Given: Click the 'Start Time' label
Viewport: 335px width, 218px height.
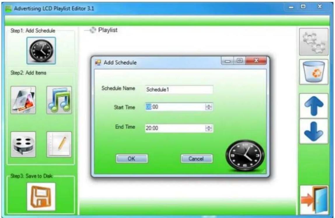Looking at the screenshot, I should click(124, 107).
